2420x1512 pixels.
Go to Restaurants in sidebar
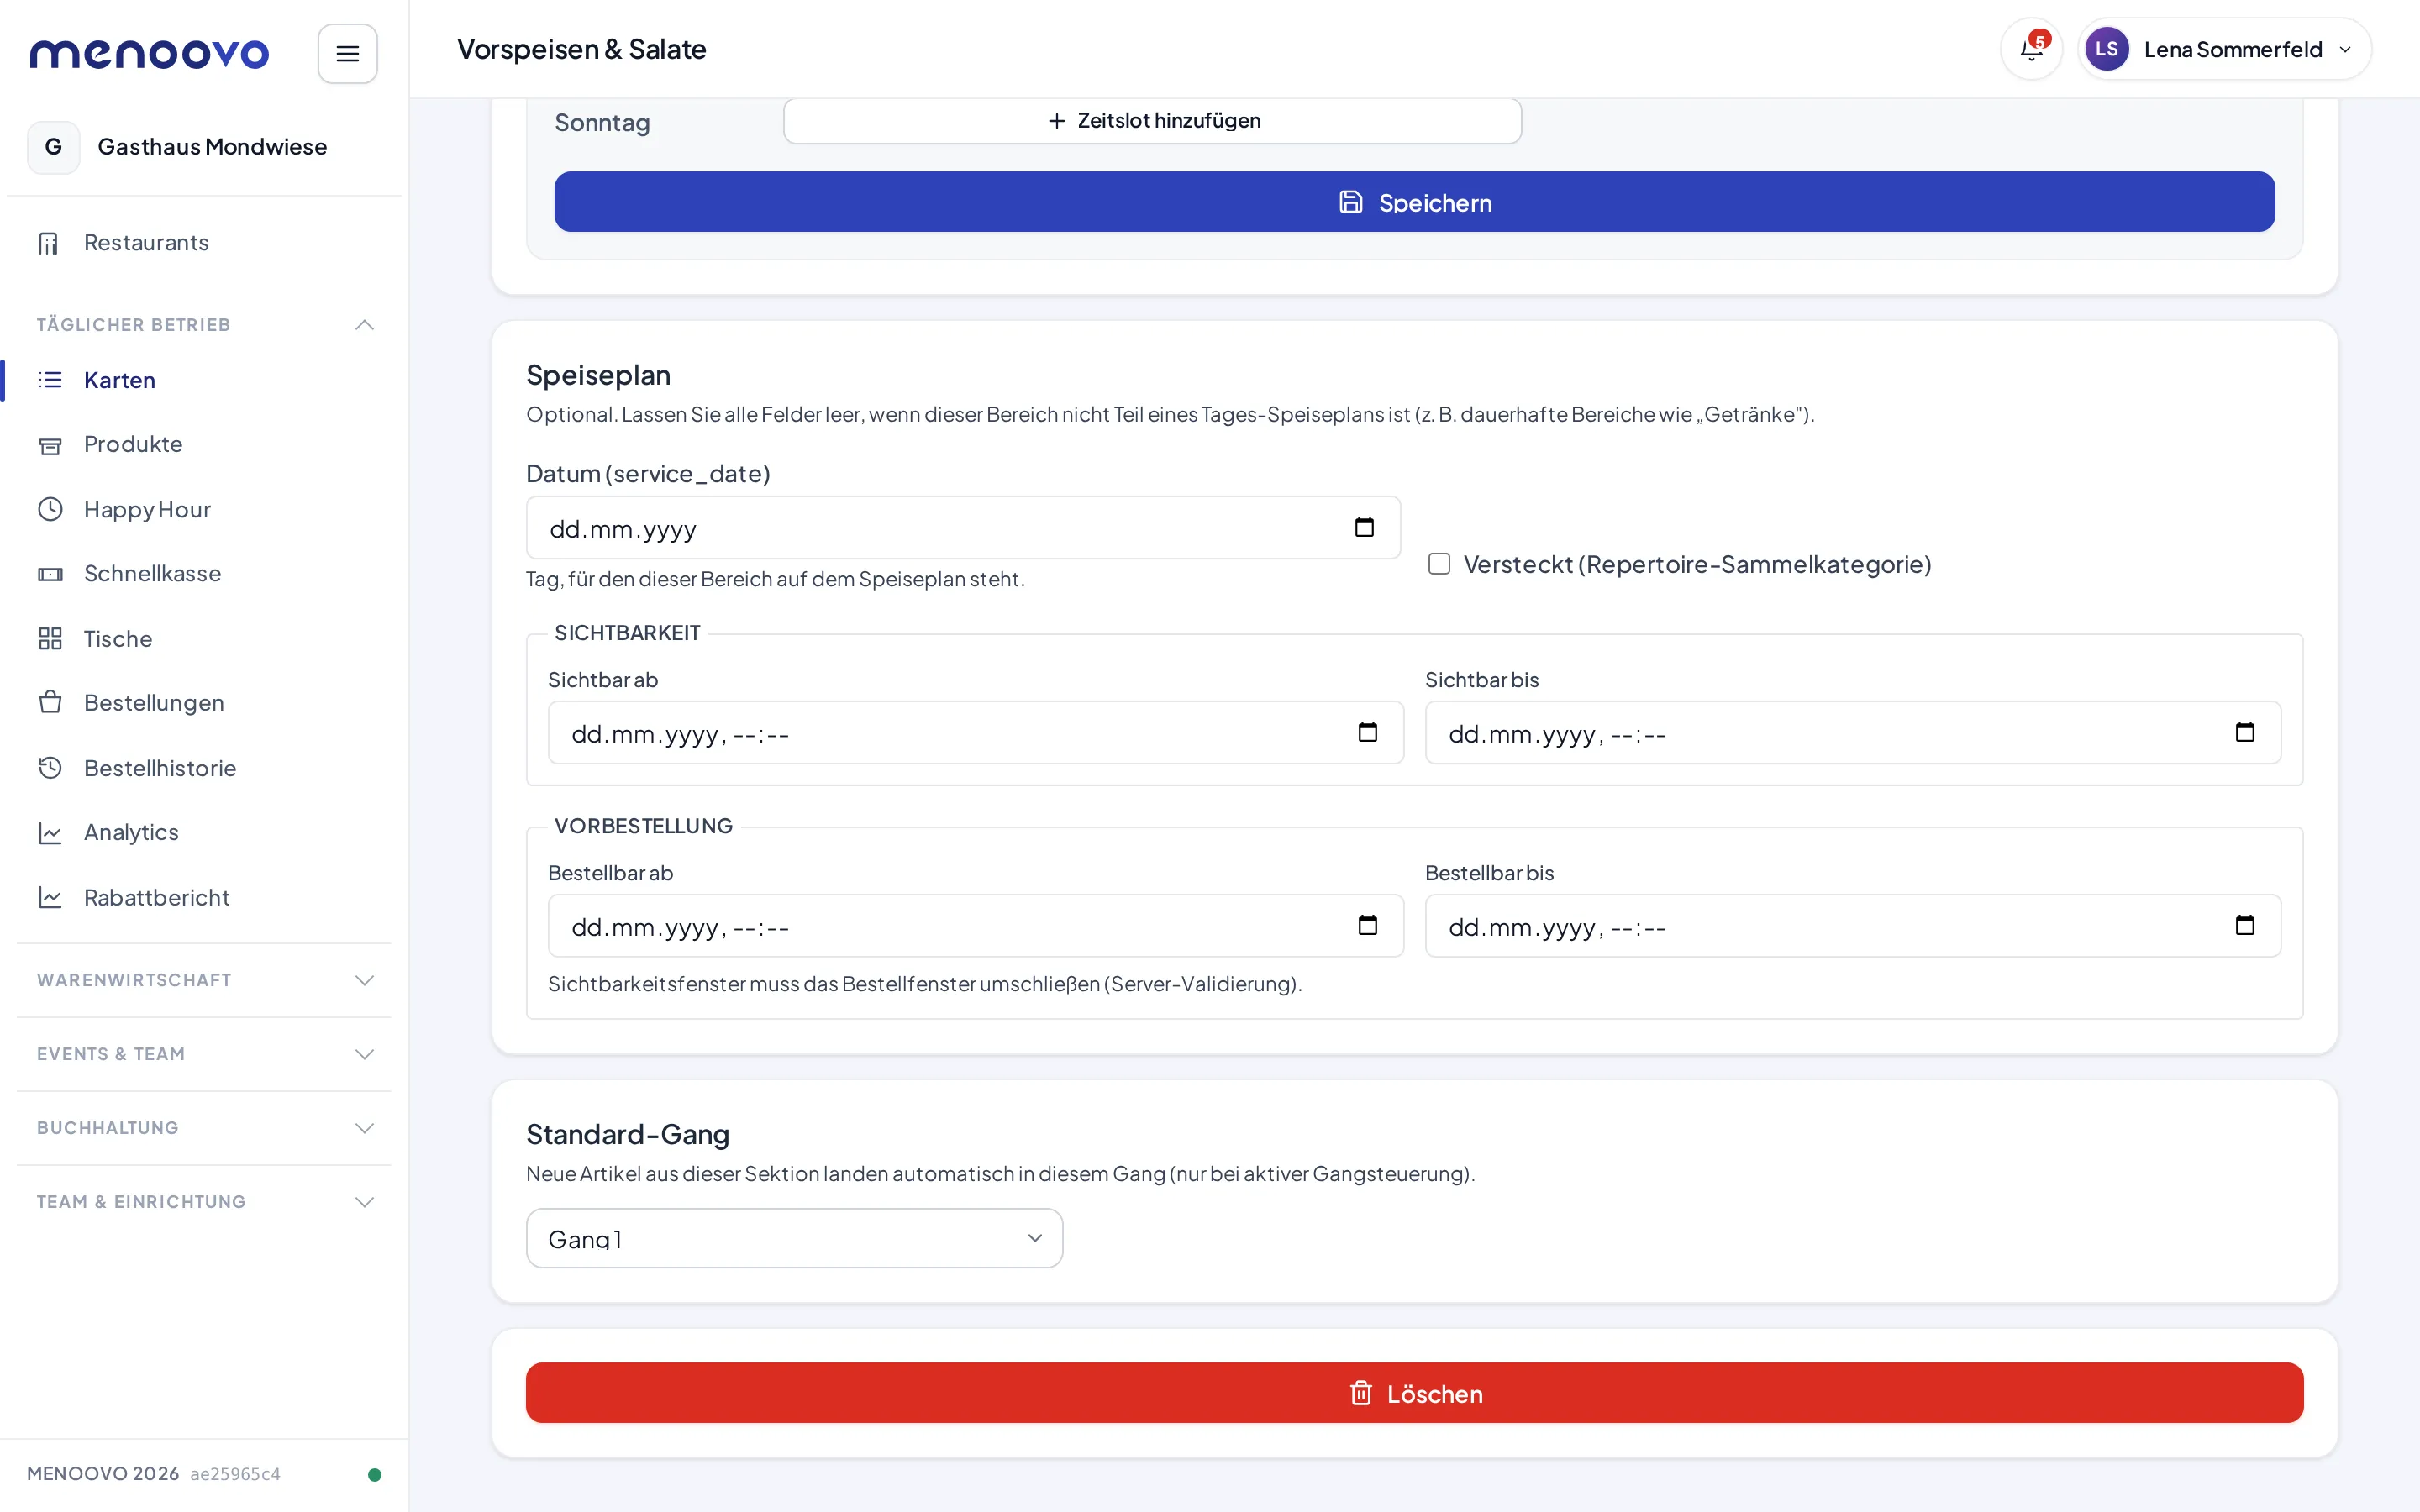pyautogui.click(x=204, y=243)
